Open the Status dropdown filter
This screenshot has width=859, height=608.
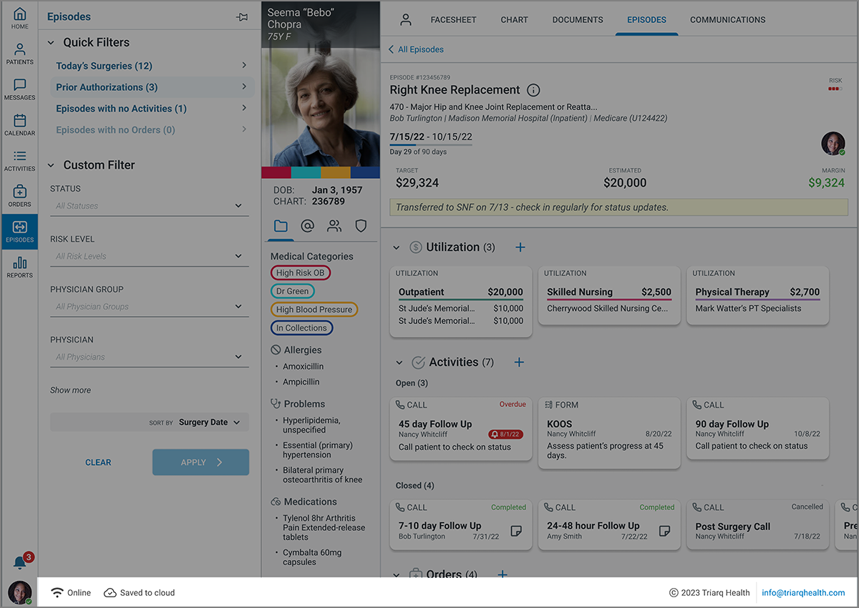[150, 206]
